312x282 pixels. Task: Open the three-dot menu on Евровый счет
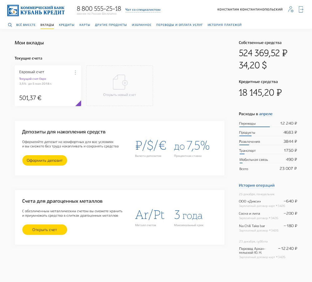75,72
